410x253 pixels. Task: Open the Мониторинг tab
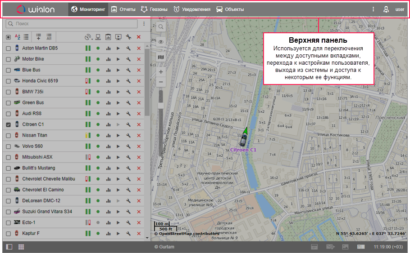[x=88, y=9]
